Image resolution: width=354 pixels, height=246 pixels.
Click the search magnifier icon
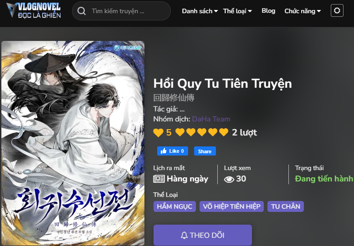(82, 11)
